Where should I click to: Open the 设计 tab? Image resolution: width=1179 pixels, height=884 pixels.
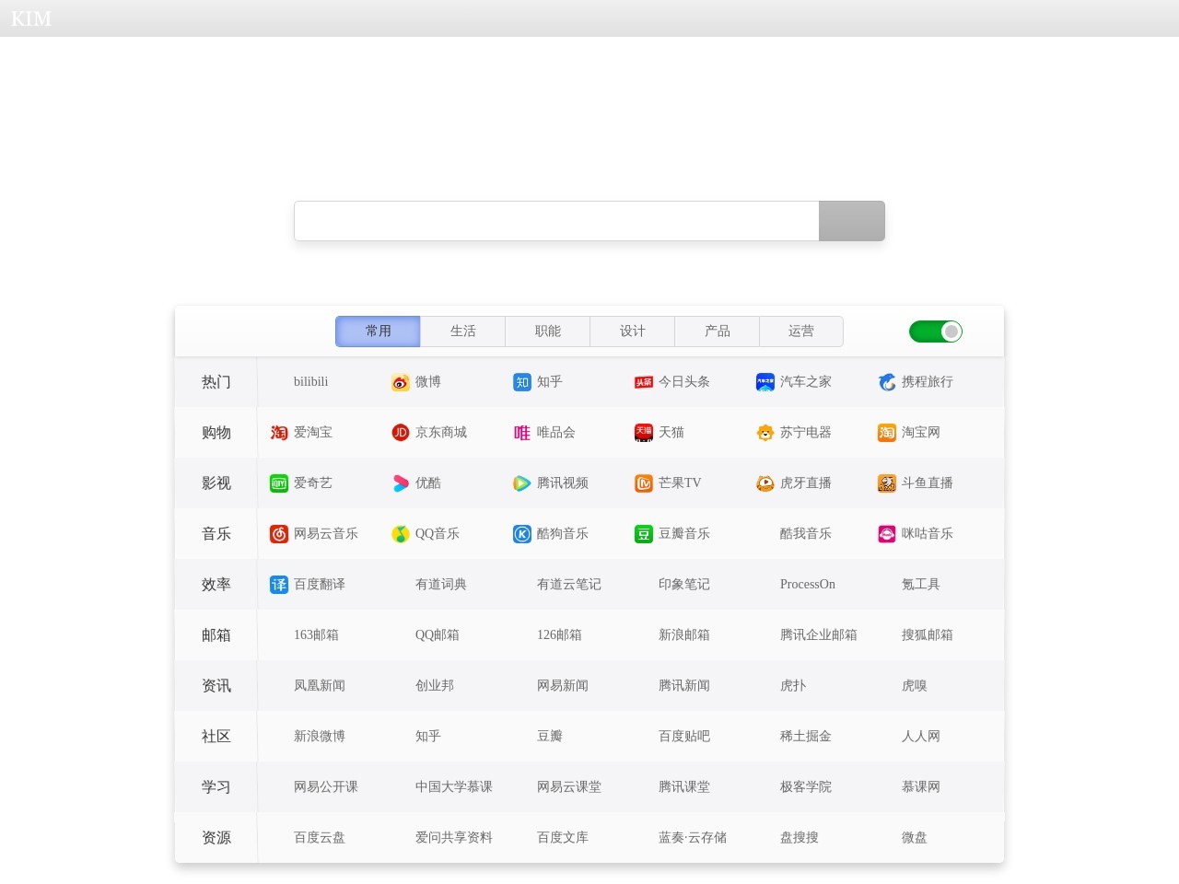(x=632, y=331)
